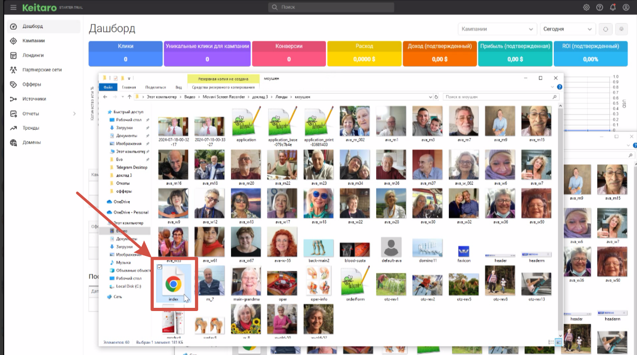The image size is (637, 355).
Task: Select the index Chrome HTML file
Action: tap(173, 285)
